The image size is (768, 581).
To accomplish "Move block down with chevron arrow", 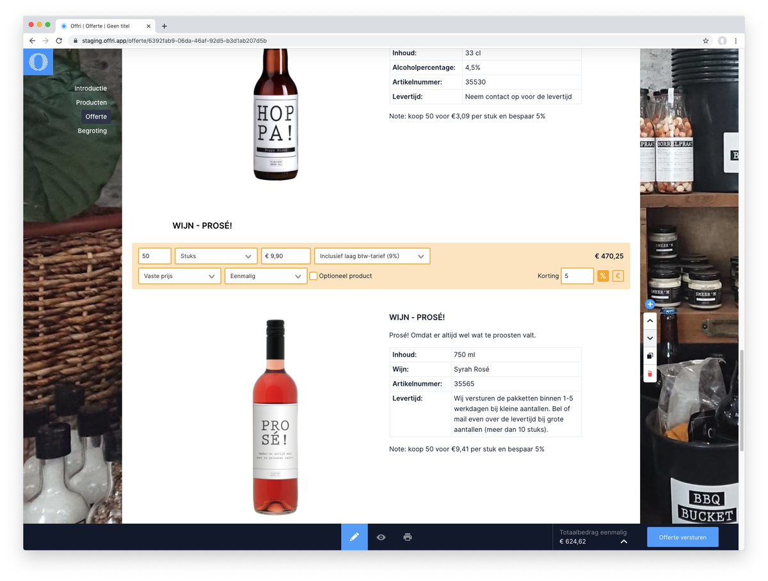I will click(650, 338).
